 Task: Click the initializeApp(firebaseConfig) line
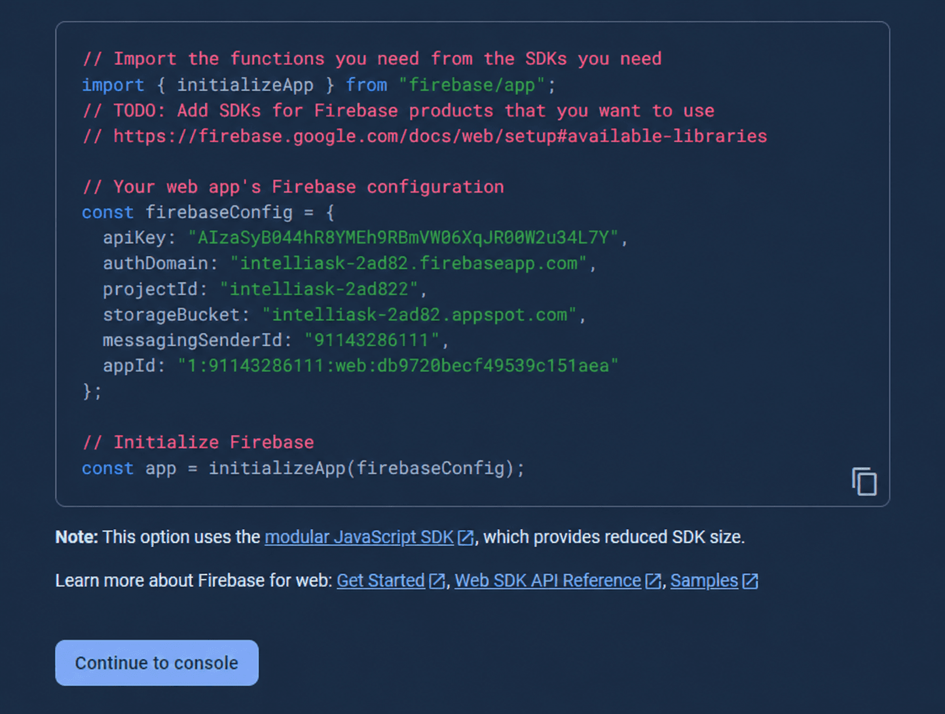pyautogui.click(x=303, y=468)
